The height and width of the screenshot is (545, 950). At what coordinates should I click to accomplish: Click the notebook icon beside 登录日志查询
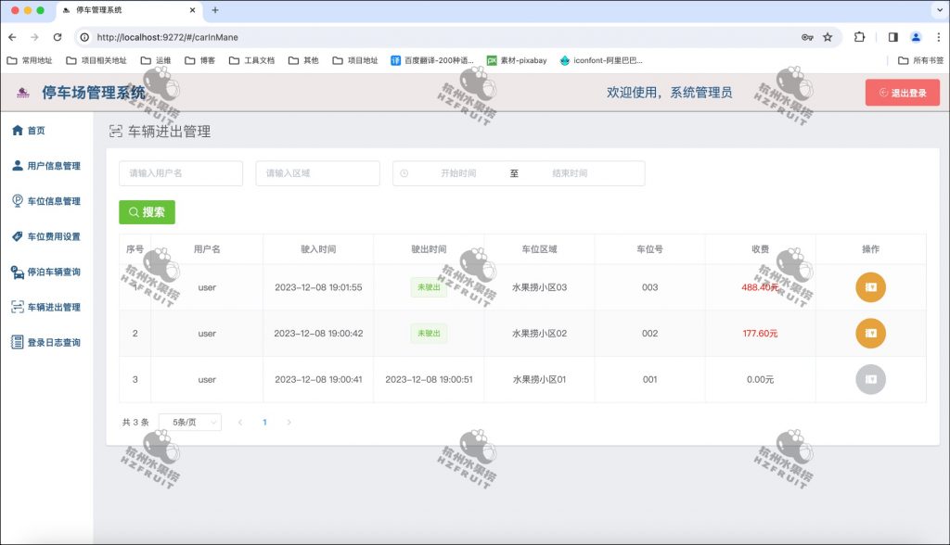[16, 342]
